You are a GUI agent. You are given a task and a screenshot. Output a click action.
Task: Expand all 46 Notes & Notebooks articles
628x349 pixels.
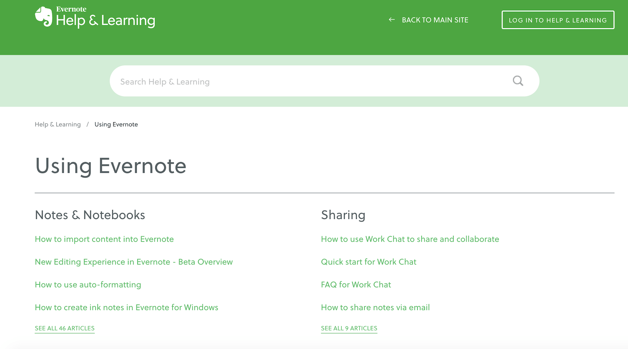pyautogui.click(x=64, y=328)
